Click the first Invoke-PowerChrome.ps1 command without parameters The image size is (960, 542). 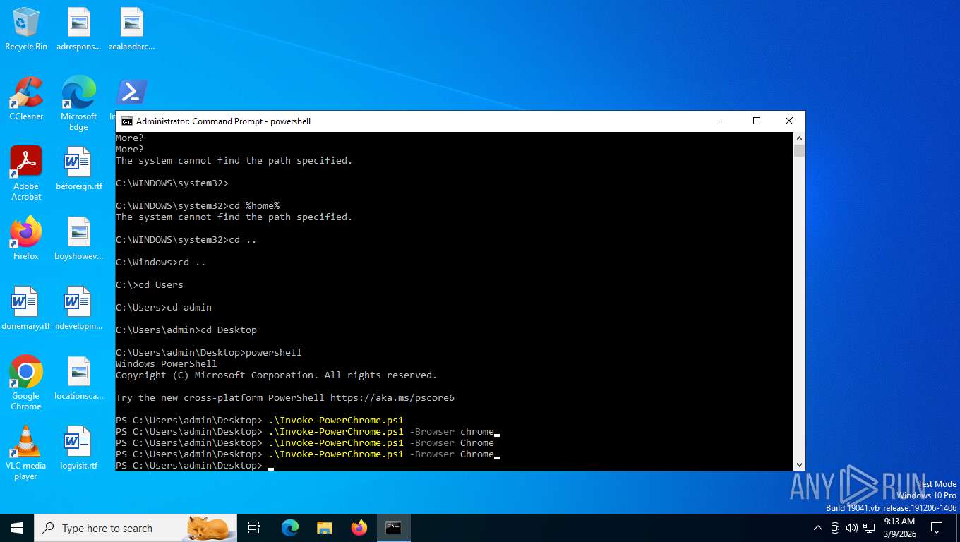(x=260, y=421)
